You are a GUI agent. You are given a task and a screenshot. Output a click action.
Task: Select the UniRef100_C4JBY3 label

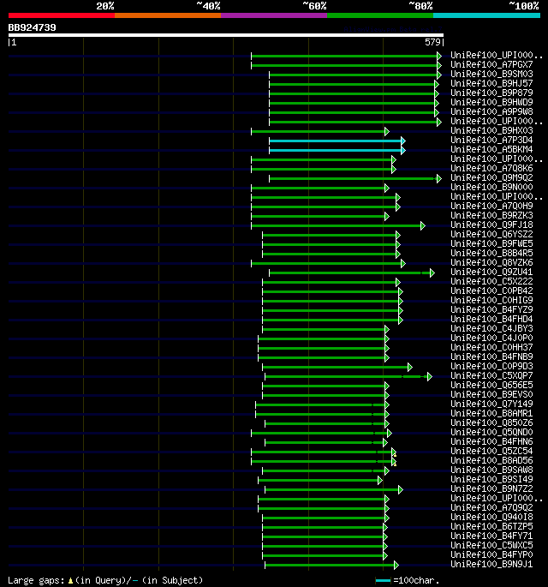coord(491,329)
